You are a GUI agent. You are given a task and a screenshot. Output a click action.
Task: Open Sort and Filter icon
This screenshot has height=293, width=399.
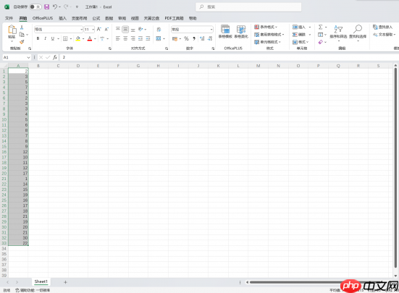(x=338, y=29)
